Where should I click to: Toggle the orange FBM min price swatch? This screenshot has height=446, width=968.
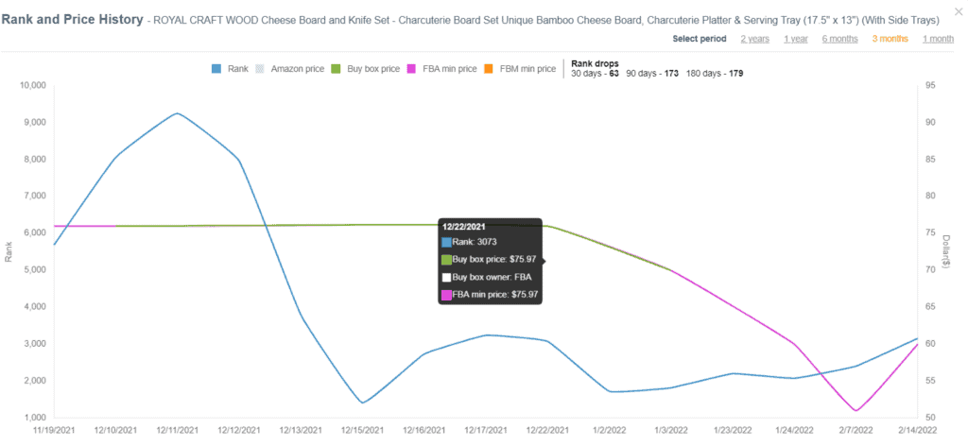point(488,69)
